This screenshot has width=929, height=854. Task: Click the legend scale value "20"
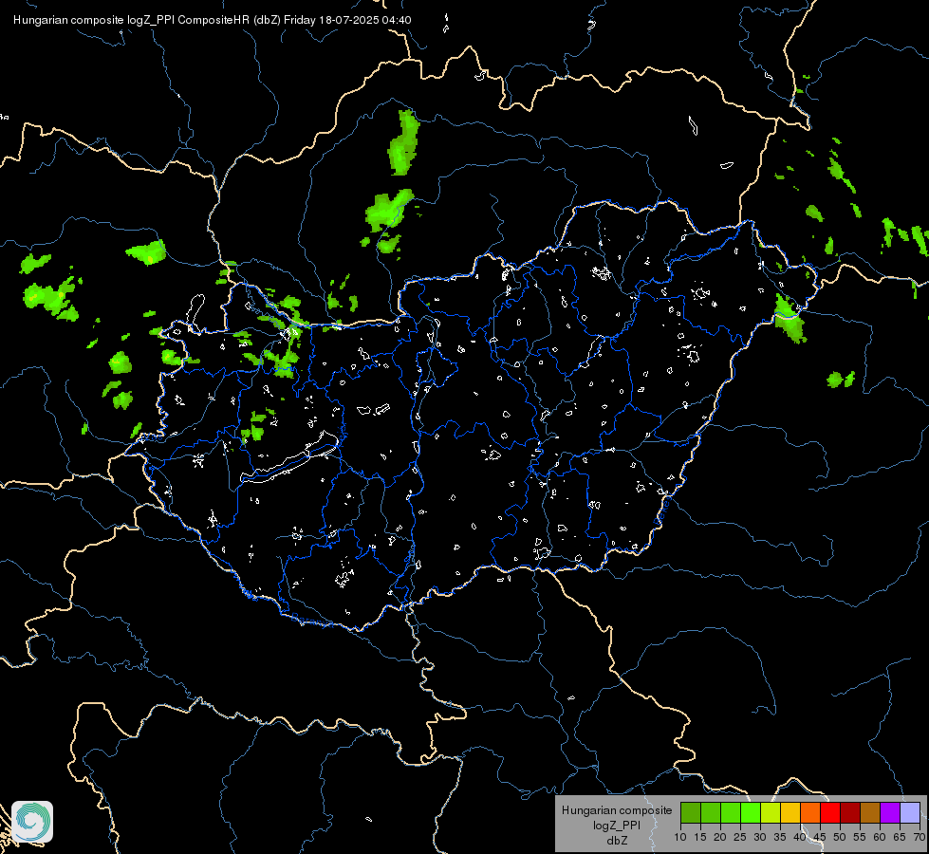point(720,837)
